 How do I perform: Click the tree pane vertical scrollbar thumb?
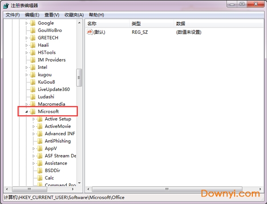point(79,78)
